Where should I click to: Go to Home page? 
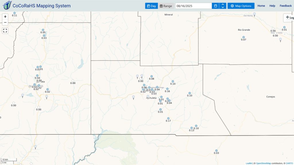(x=261, y=6)
